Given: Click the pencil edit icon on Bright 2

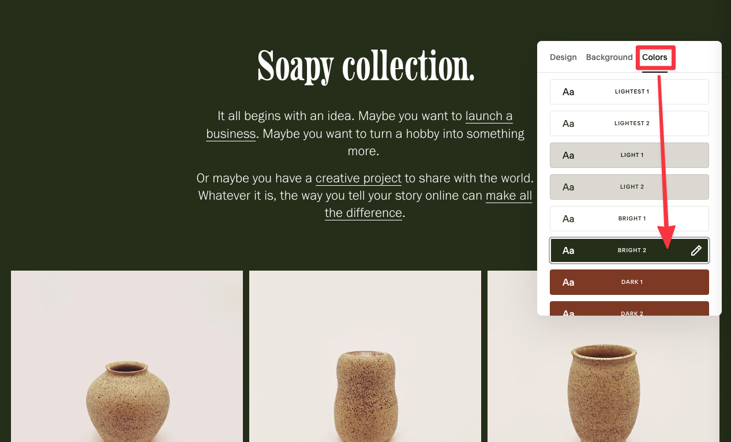Looking at the screenshot, I should coord(696,250).
